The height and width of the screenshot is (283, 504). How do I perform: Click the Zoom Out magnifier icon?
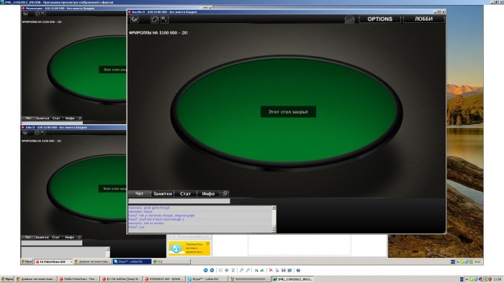tap(248, 270)
